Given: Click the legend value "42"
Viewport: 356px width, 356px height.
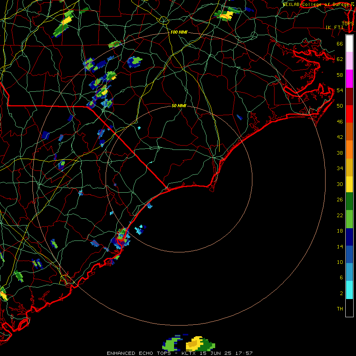Looking at the screenshot, I should (x=340, y=137).
